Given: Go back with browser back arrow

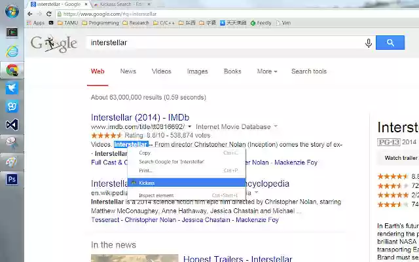Looking at the screenshot, I should pos(30,14).
